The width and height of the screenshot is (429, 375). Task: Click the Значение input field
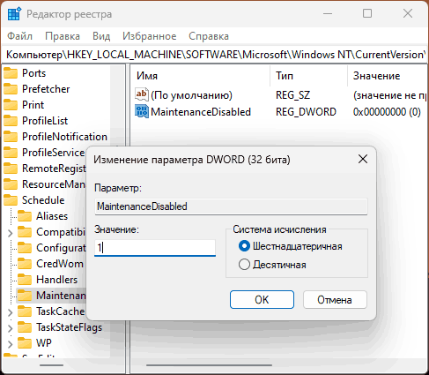pos(155,248)
